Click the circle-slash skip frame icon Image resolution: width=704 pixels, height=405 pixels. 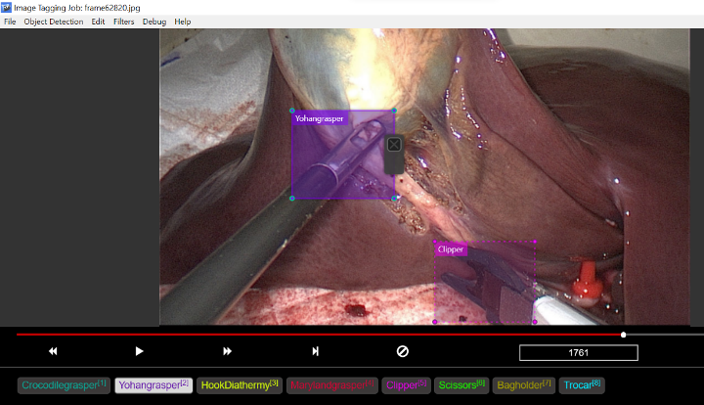pos(402,351)
